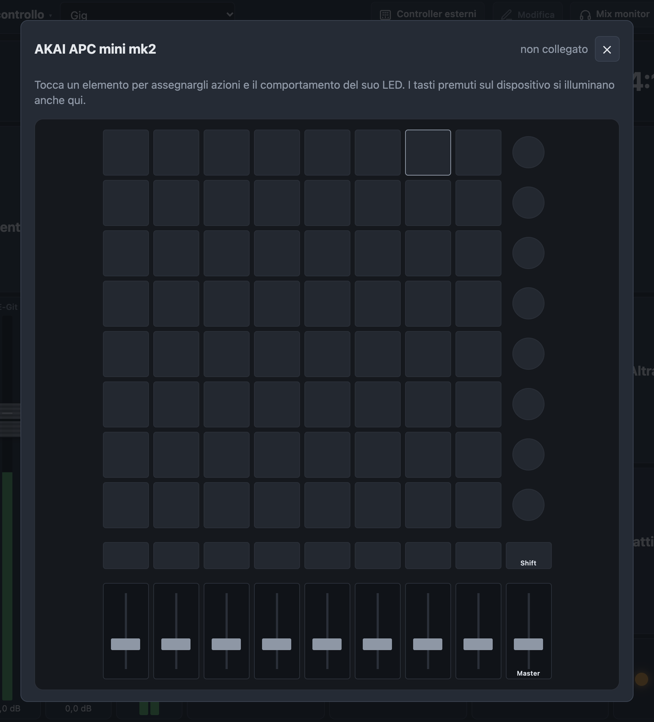
Task: Select the bottom-left pad of the grid
Action: [126, 505]
